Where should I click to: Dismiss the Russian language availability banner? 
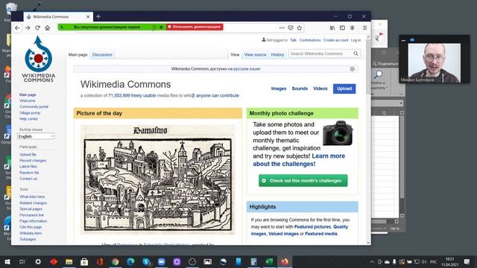click(352, 69)
